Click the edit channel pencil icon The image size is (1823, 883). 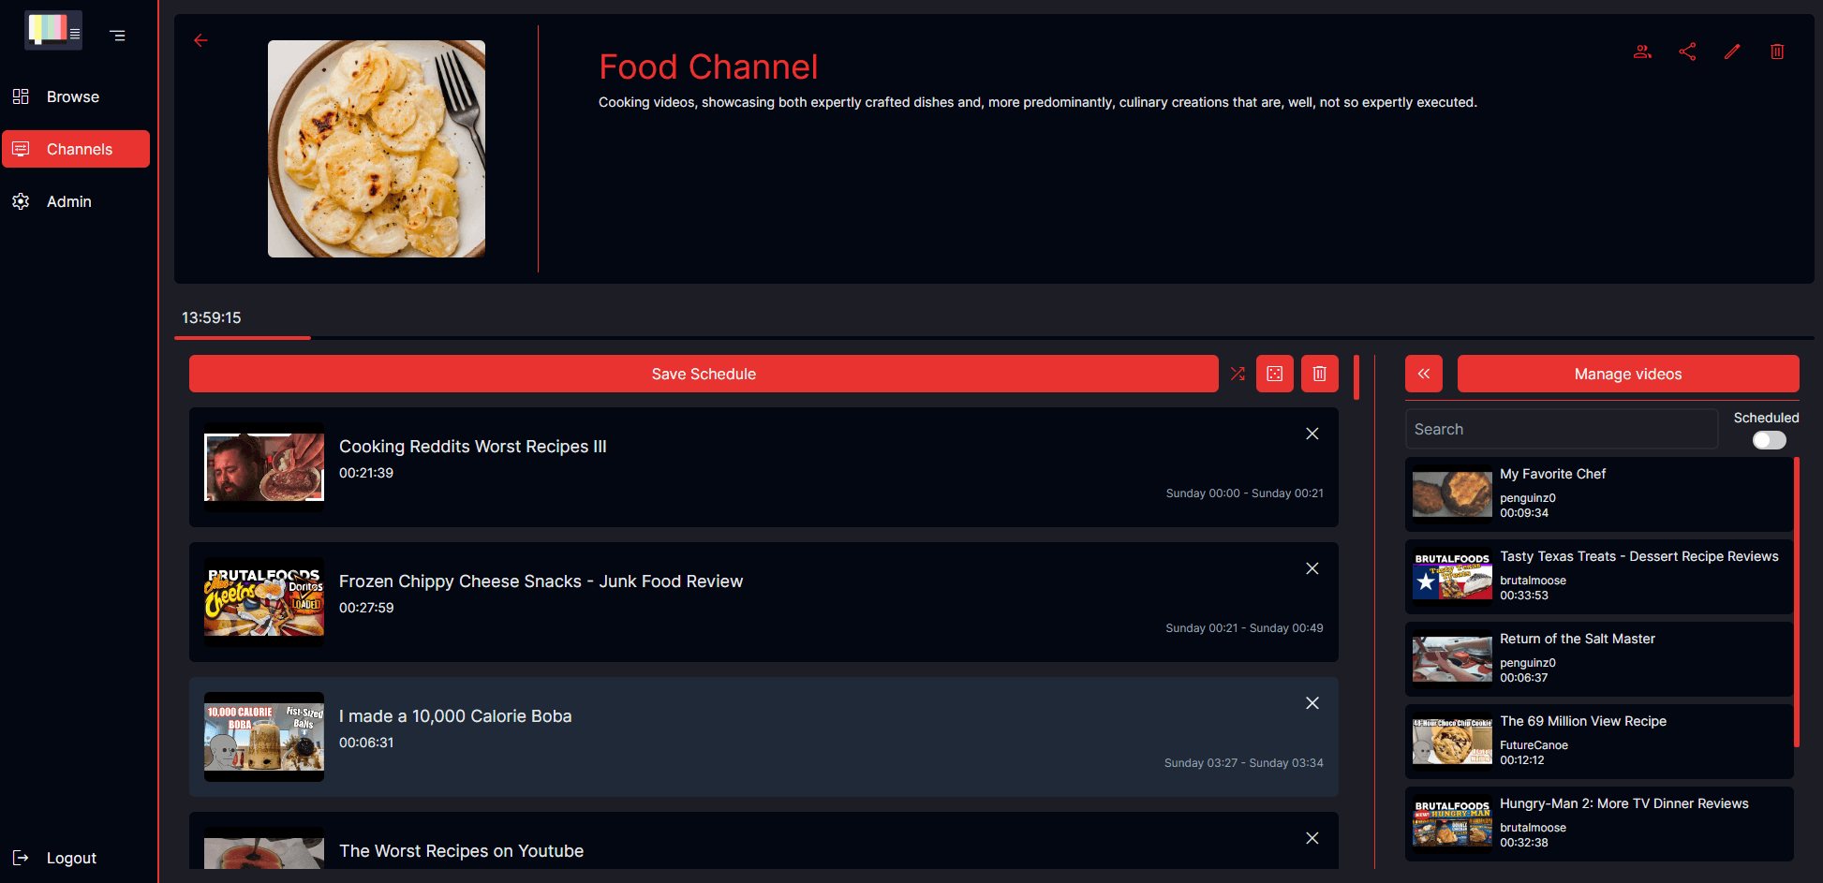tap(1732, 52)
